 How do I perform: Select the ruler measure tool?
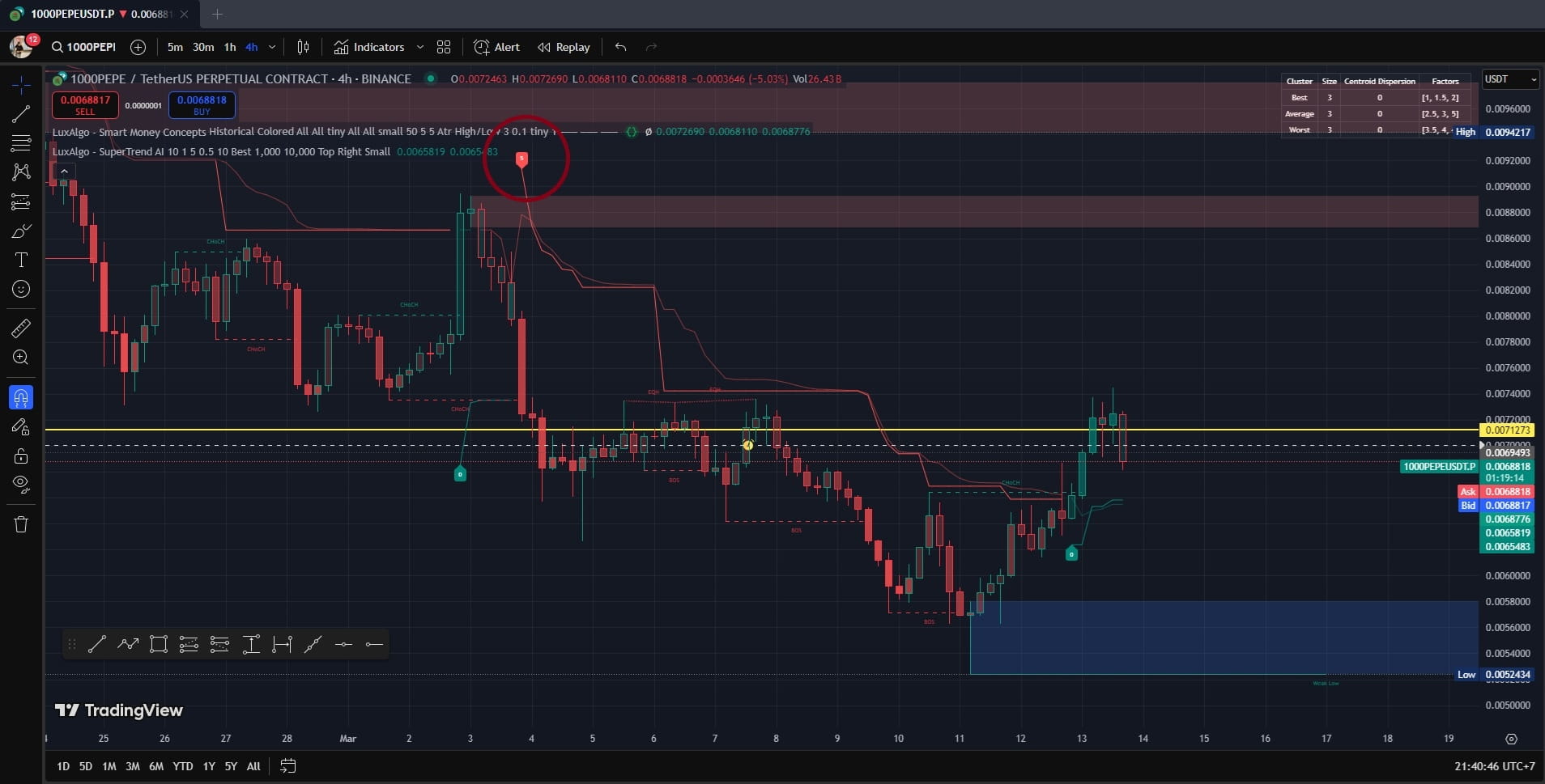click(21, 328)
